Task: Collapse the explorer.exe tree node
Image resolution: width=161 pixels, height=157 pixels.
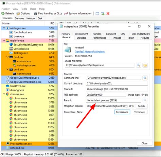Action: [4, 40]
